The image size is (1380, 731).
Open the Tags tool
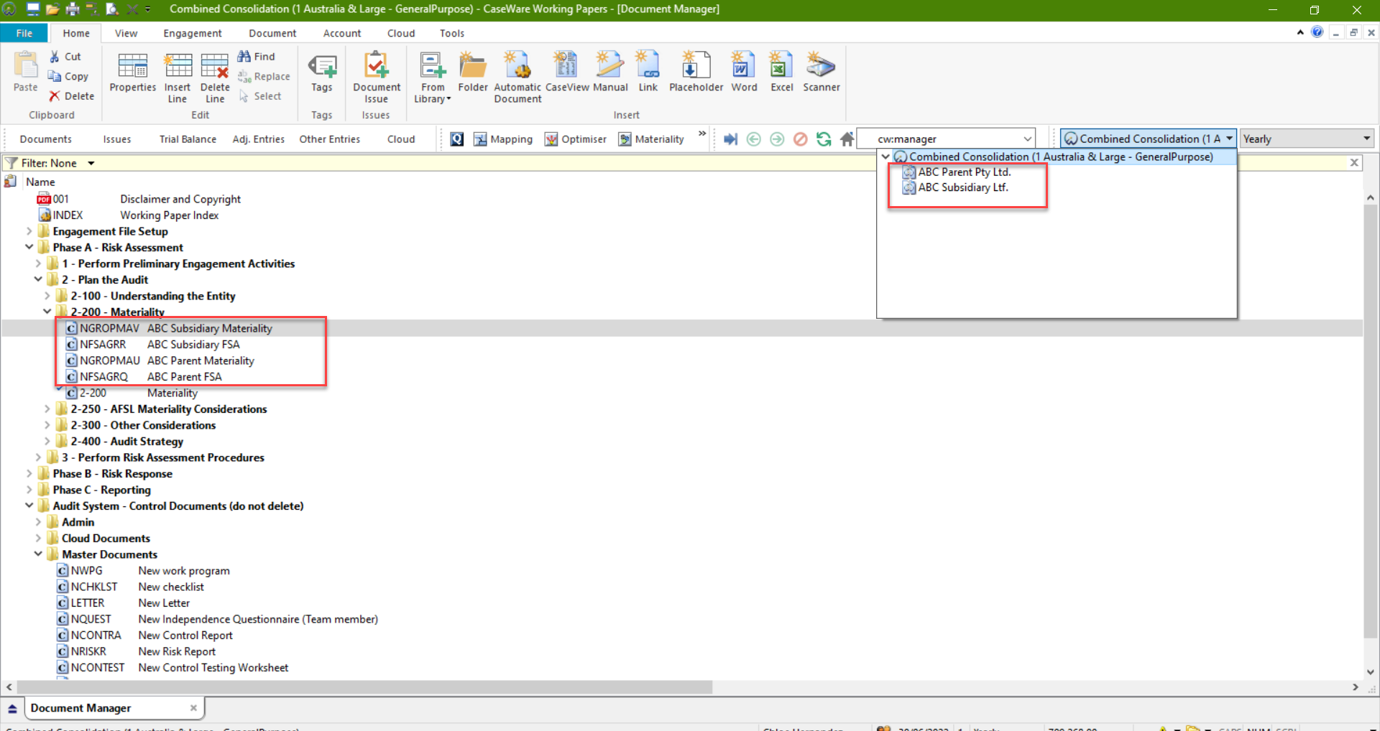point(322,72)
